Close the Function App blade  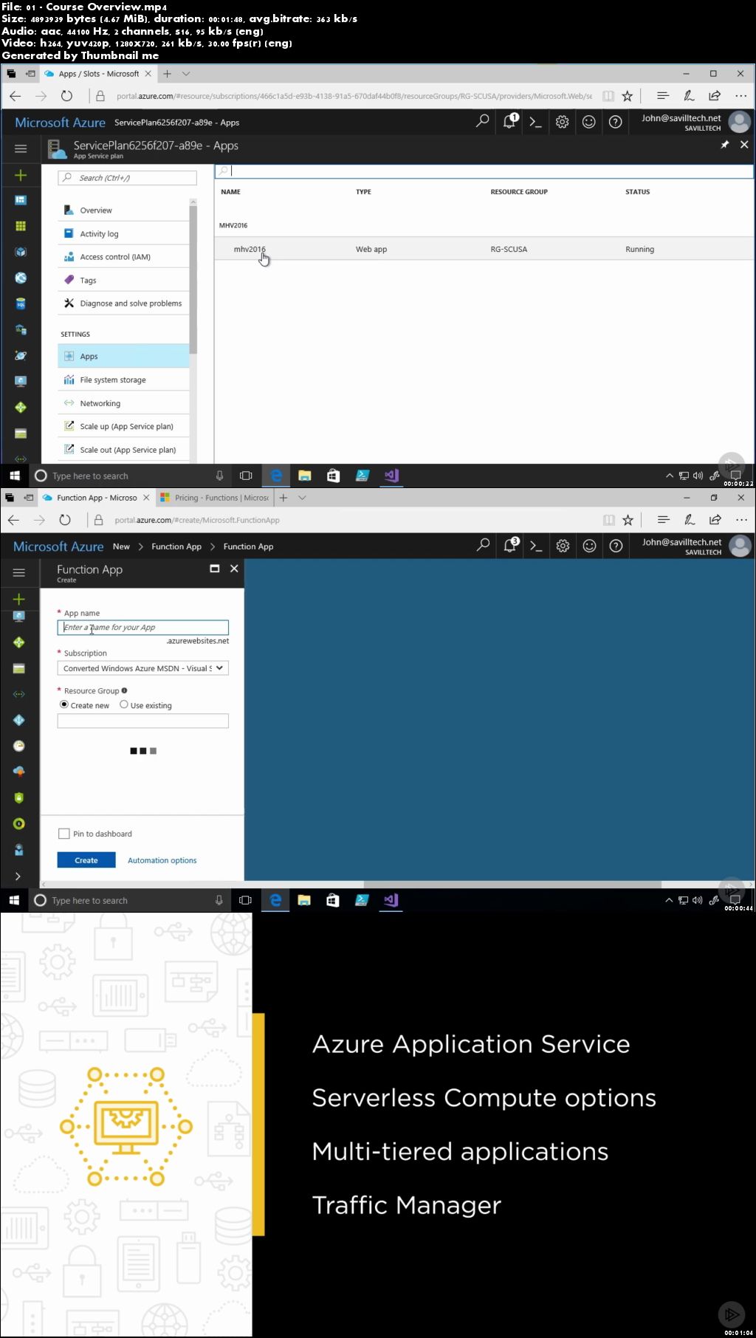click(234, 569)
